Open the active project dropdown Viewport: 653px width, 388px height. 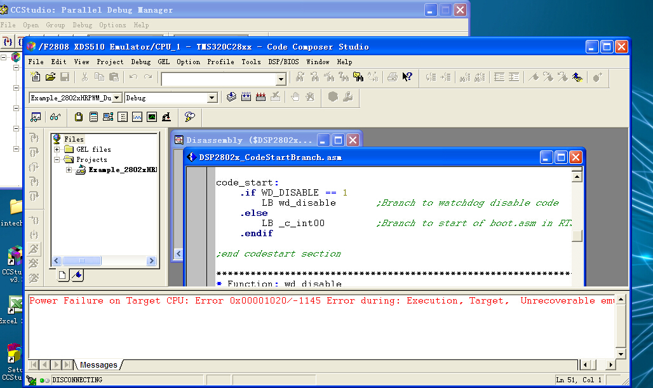point(117,98)
